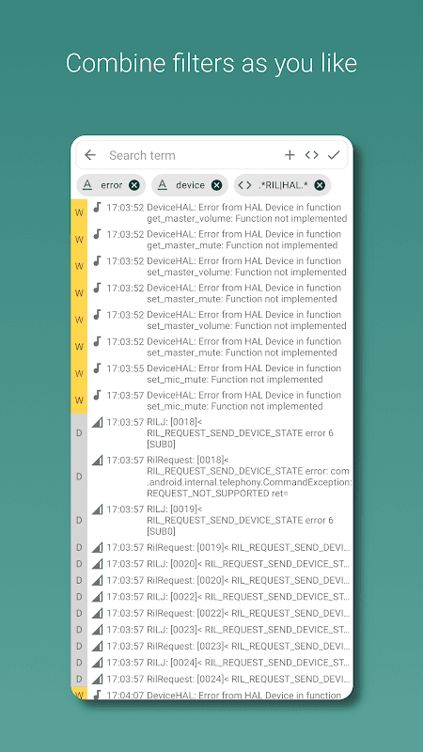The image size is (423, 752).
Task: Select the RILJ [0024] log line
Action: pos(212,663)
